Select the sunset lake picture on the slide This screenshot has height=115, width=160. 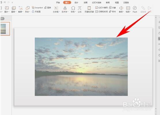(81, 67)
